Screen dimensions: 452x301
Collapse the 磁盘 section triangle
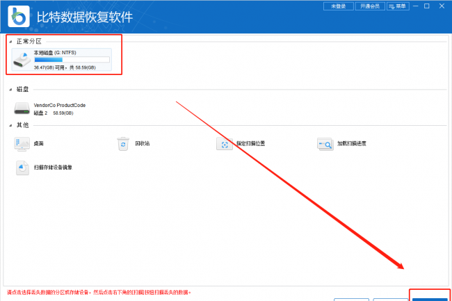10,90
